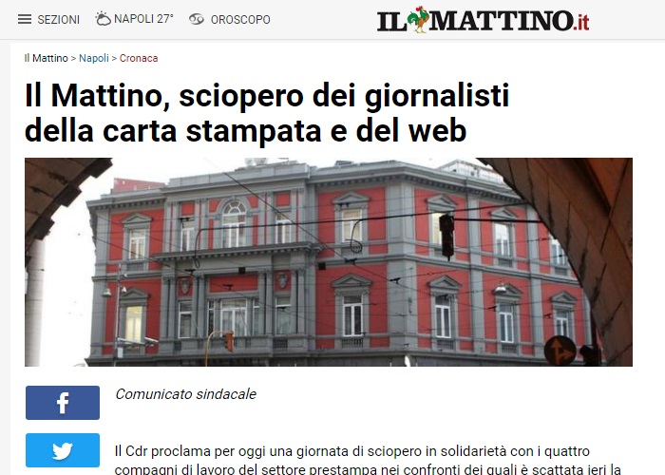Click the Twitter bird icon
665x475 pixels.
pos(63,451)
